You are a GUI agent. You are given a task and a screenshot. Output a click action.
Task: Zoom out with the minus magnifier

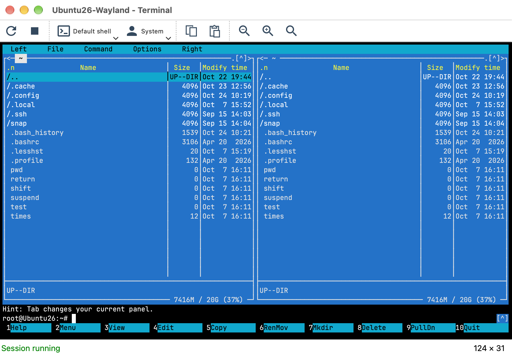[x=244, y=31]
